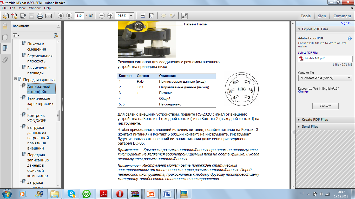
Task: Open the zoom level dropdown arrow
Action: 131,16
